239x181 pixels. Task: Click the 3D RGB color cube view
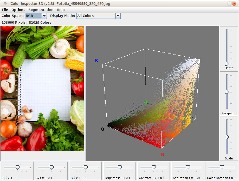153,93
